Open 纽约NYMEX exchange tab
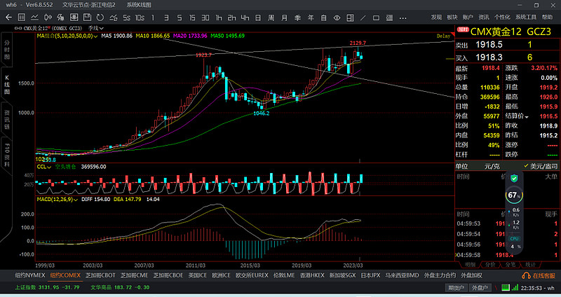This screenshot has width=561, height=297. [x=30, y=275]
